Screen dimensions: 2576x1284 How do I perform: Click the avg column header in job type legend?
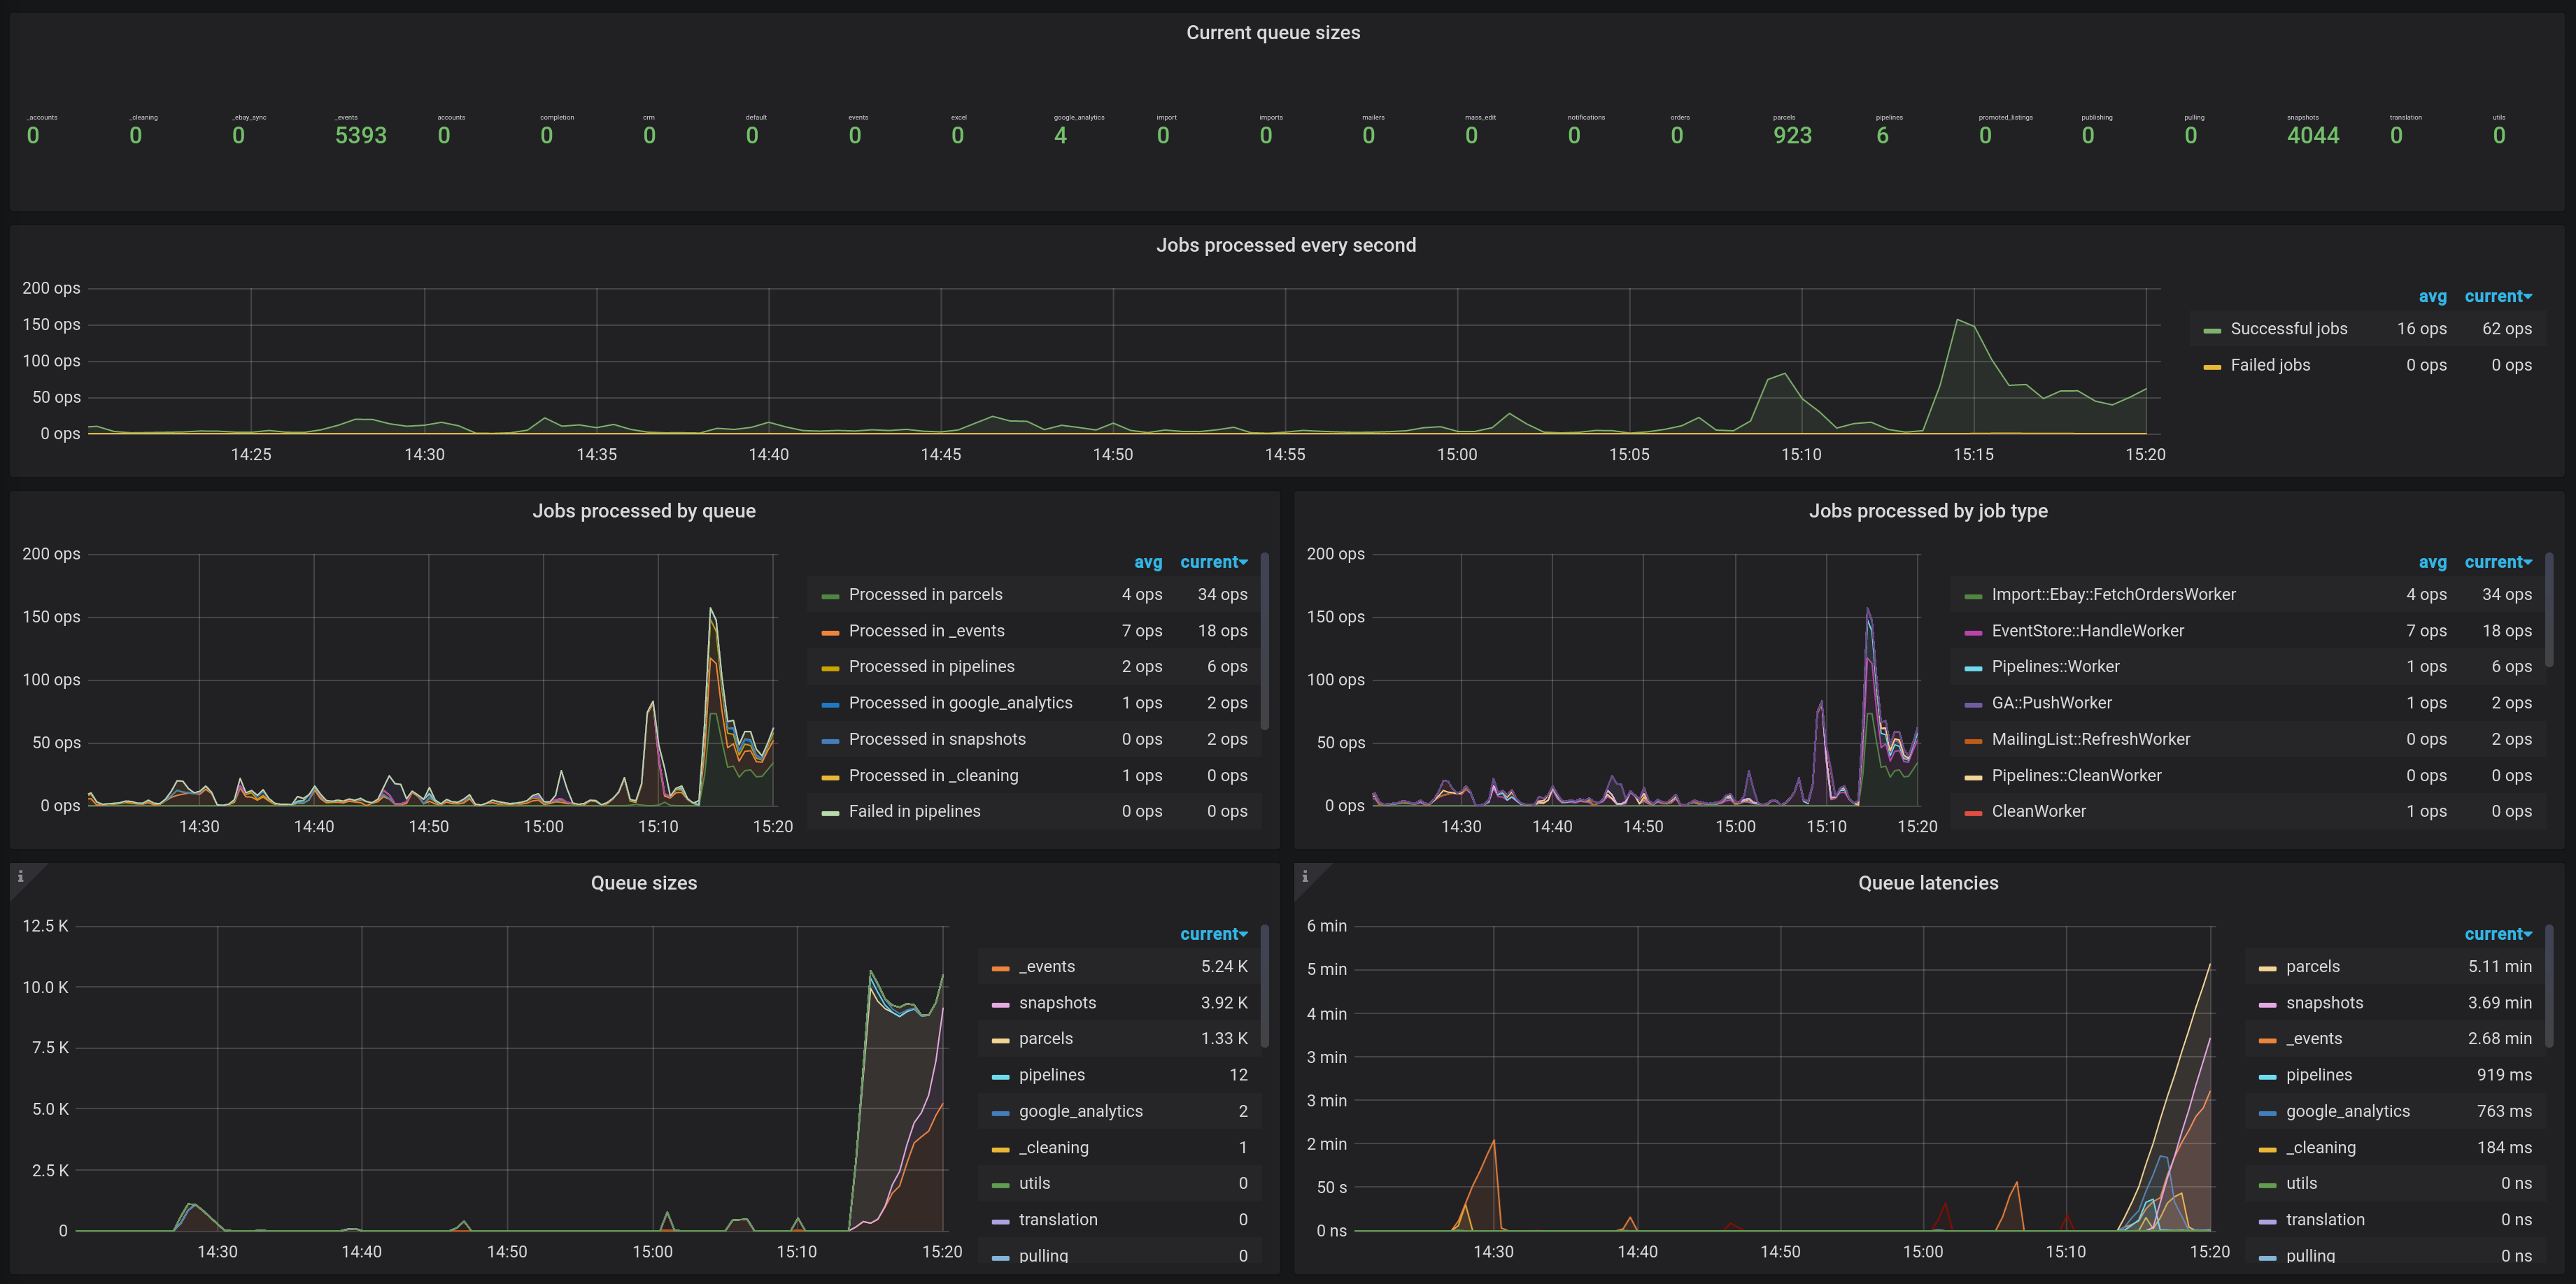click(2432, 562)
